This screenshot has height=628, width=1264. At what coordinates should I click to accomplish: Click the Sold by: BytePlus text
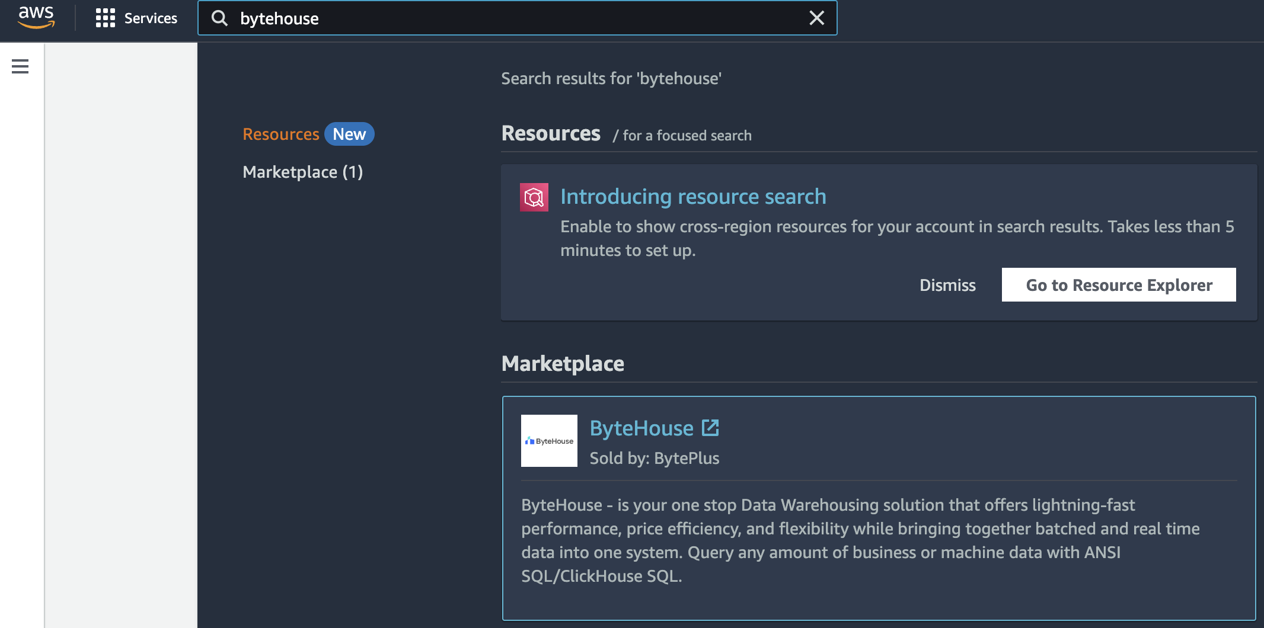[x=655, y=458]
